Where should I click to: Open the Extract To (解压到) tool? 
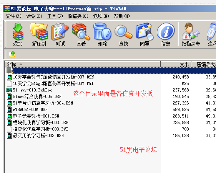pyautogui.click(x=39, y=31)
